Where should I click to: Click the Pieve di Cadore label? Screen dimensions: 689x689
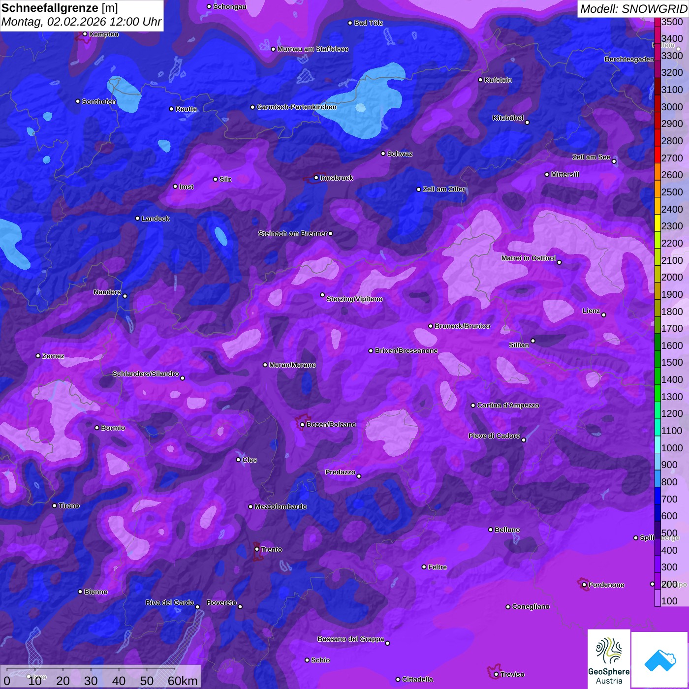pyautogui.click(x=494, y=436)
